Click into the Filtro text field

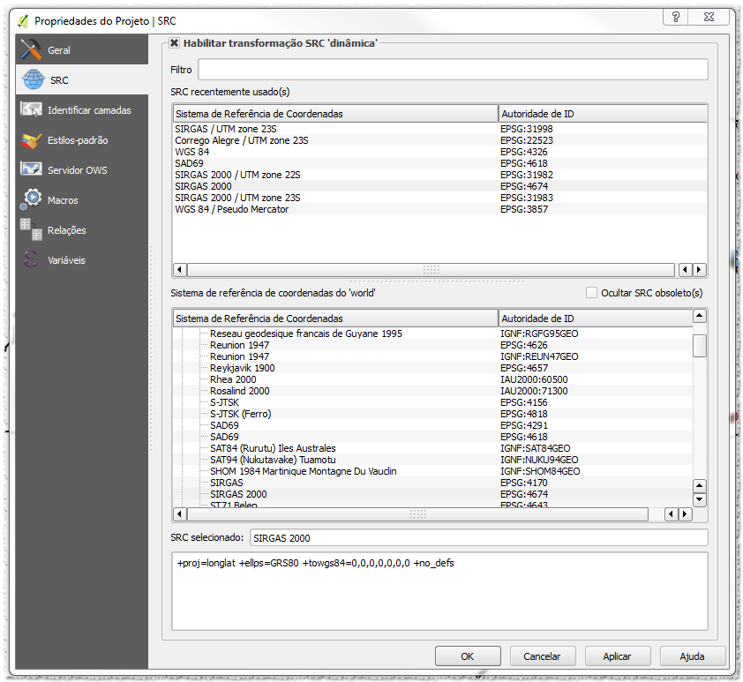(453, 70)
